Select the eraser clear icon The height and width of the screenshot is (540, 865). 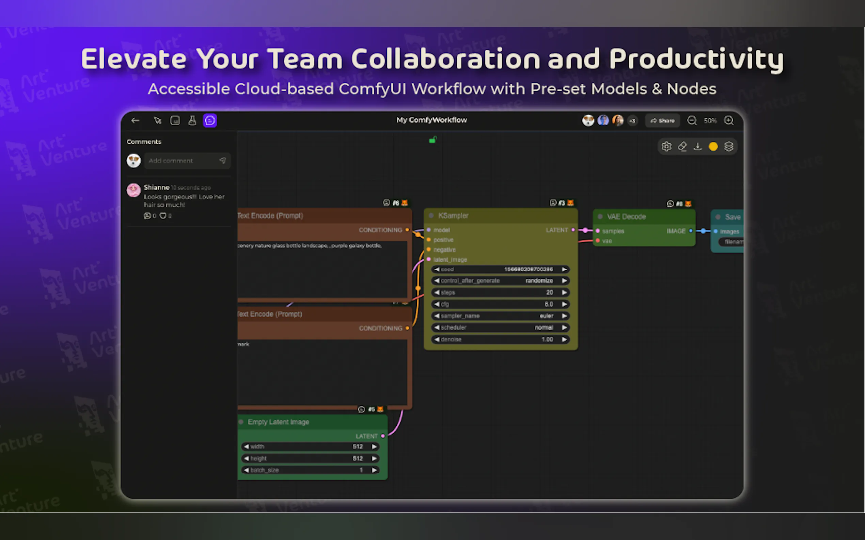click(682, 147)
